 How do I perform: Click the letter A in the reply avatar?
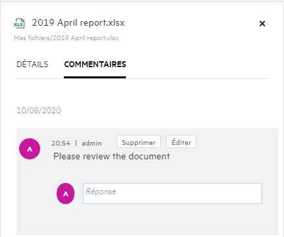click(65, 194)
